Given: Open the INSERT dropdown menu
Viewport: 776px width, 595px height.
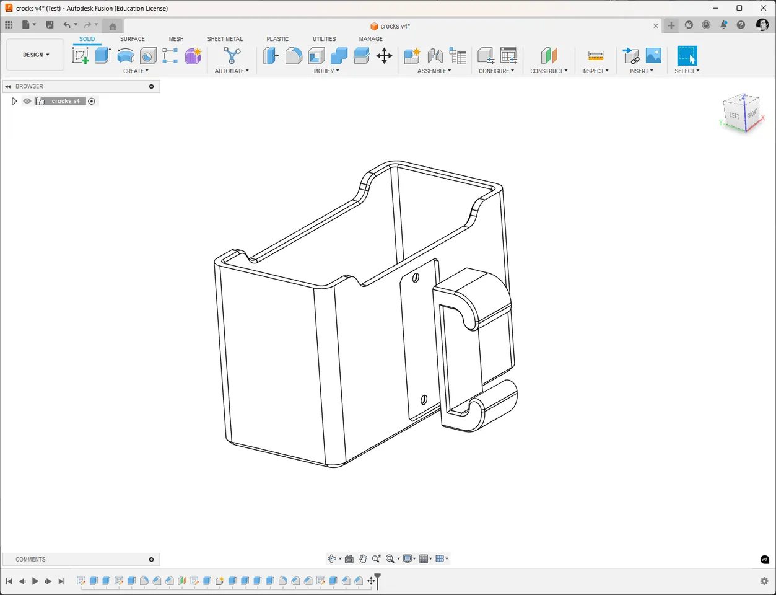Looking at the screenshot, I should click(x=642, y=71).
